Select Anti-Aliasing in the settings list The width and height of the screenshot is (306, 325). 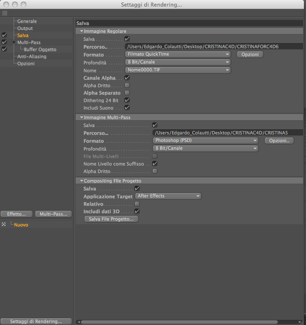(31, 56)
